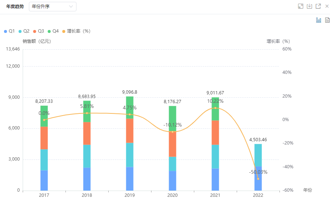This screenshot has width=330, height=199.
Task: Toggle Q4 legend item
Action: click(53, 31)
